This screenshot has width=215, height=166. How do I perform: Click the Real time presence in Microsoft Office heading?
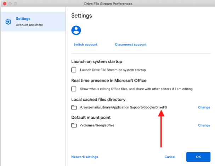tap(109, 81)
